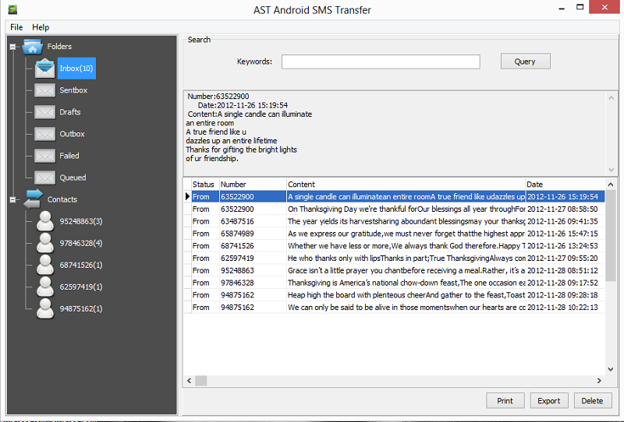624x422 pixels.
Task: Click the avatar icon for contact 97846328
Action: (45, 243)
